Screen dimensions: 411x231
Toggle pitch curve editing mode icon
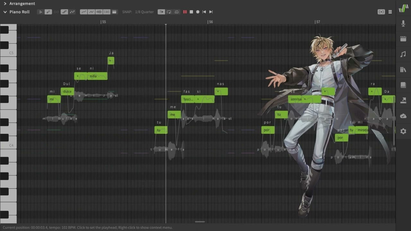tap(72, 12)
